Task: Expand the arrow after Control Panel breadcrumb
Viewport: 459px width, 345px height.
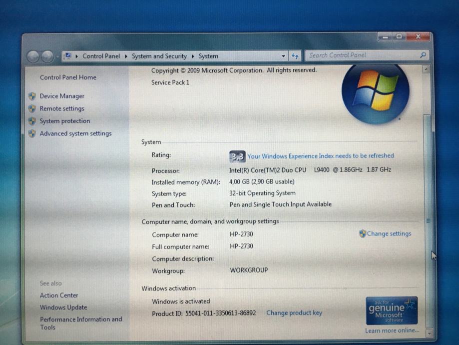Action: (x=126, y=56)
